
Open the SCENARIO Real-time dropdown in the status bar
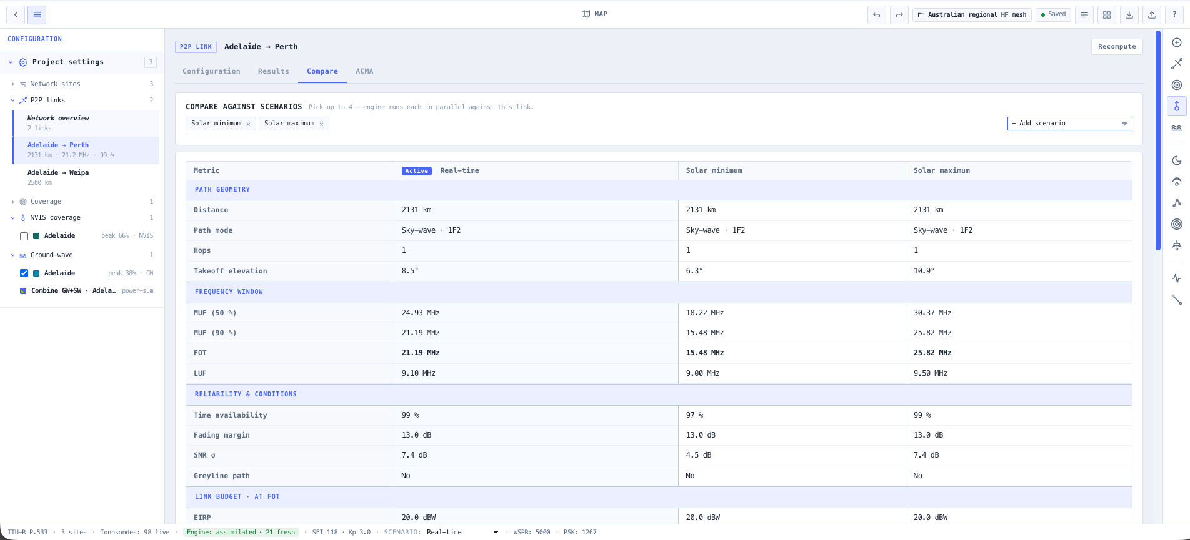coord(462,533)
